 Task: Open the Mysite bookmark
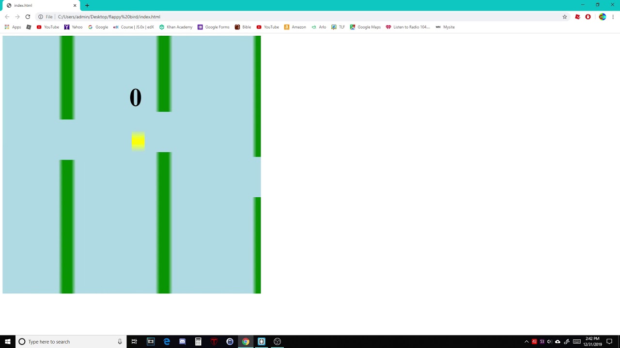click(x=445, y=27)
